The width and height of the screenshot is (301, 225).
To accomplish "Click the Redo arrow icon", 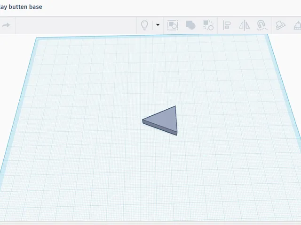I will point(6,25).
